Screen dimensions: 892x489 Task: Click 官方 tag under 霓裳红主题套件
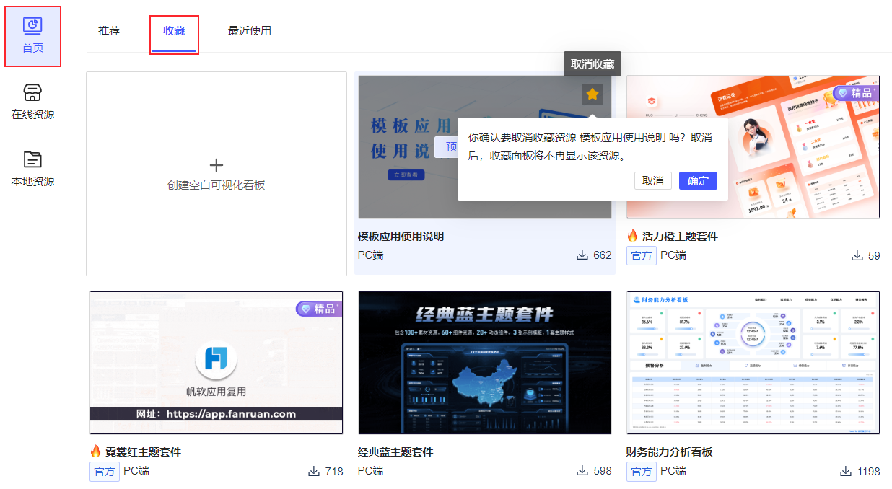pos(105,471)
